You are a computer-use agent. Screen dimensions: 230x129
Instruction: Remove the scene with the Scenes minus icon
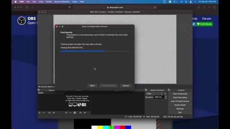(43, 113)
